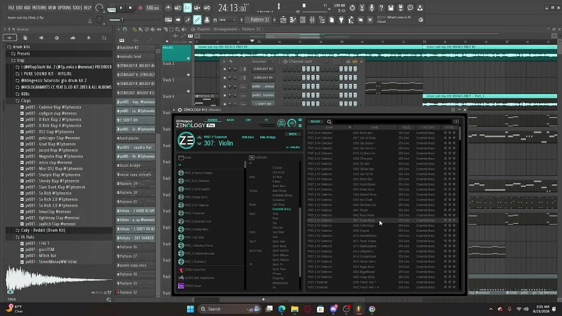Screen dimensions: 562x316
Task: Toggle the 3-2-1 countdown before recording
Action: click(x=187, y=8)
